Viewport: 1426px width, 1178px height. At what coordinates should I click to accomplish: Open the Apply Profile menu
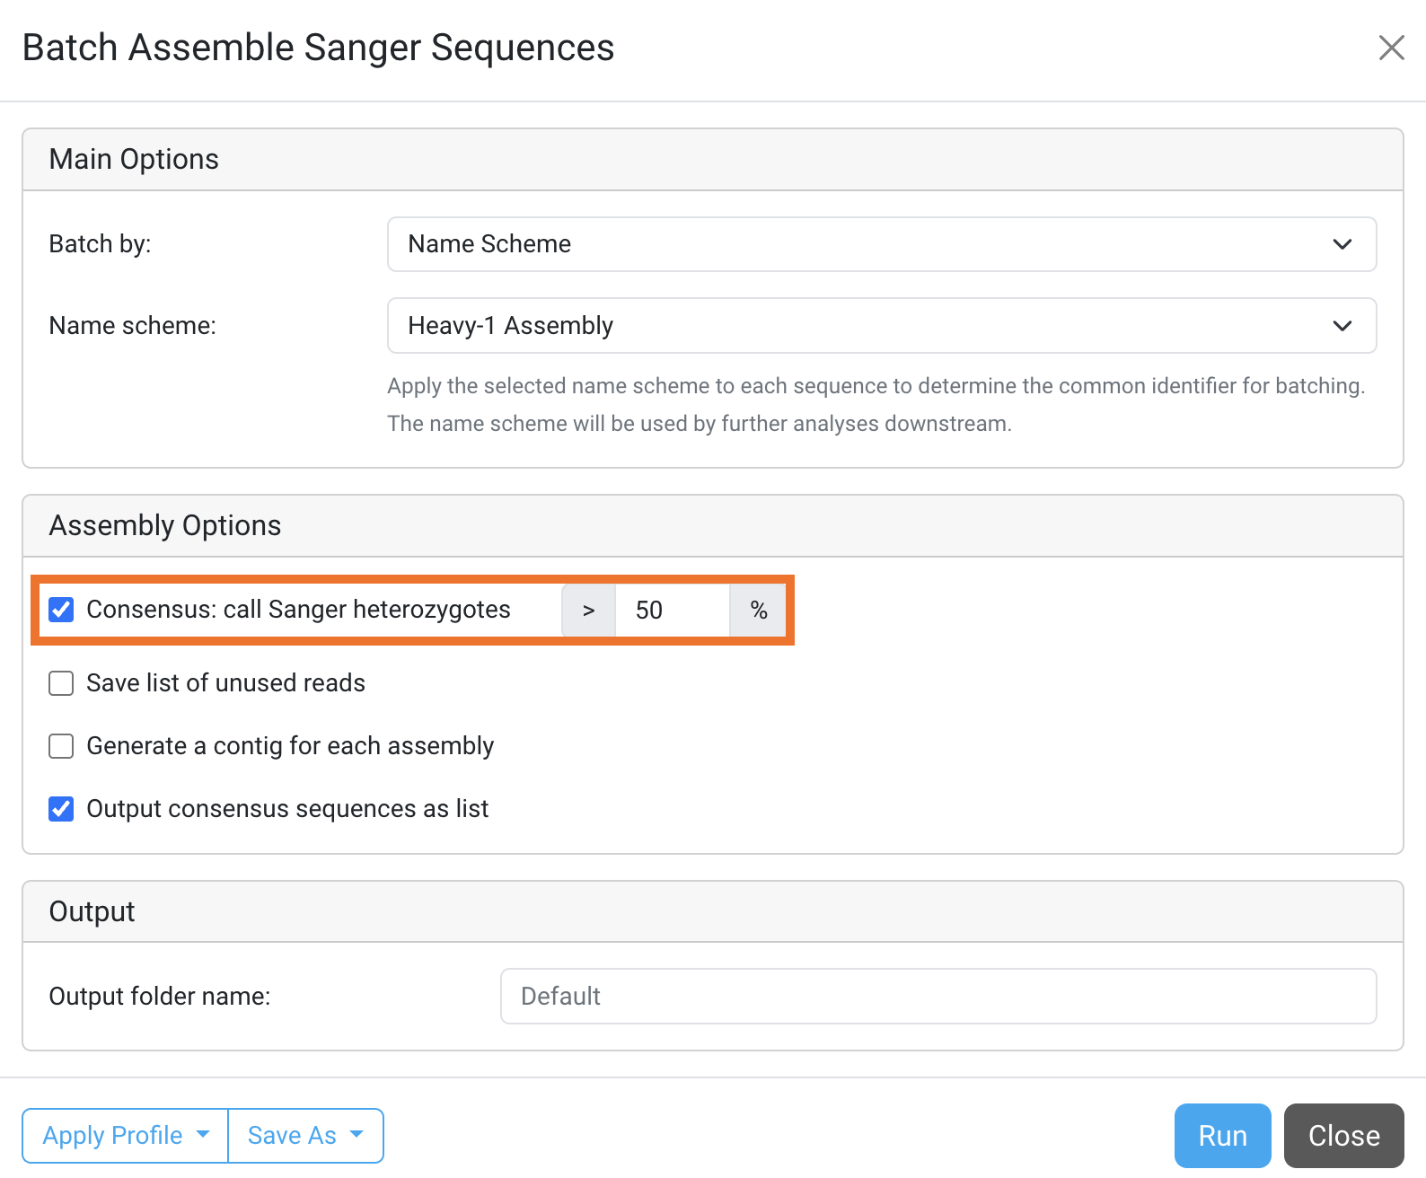pyautogui.click(x=125, y=1136)
